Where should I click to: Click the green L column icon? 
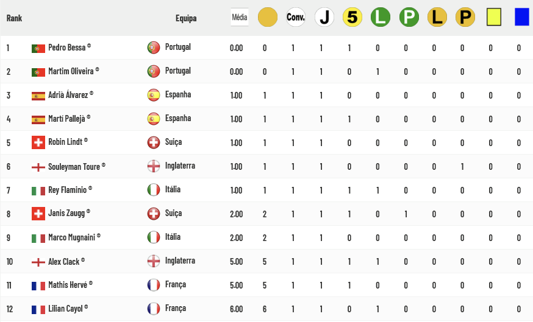[x=381, y=17]
